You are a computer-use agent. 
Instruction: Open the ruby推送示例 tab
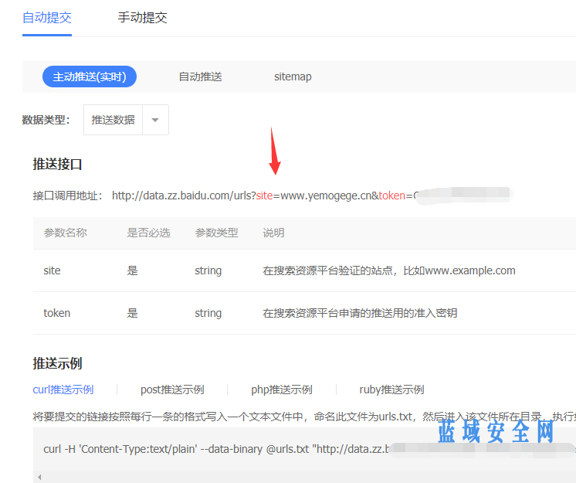[x=391, y=389]
